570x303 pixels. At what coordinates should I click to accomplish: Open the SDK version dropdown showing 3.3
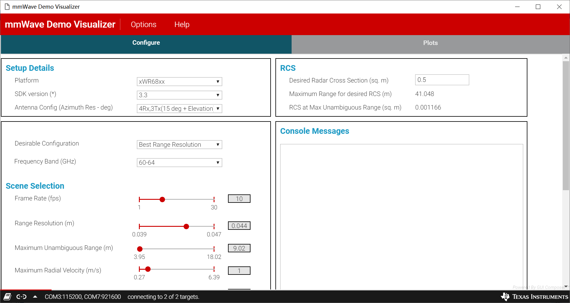tap(179, 95)
